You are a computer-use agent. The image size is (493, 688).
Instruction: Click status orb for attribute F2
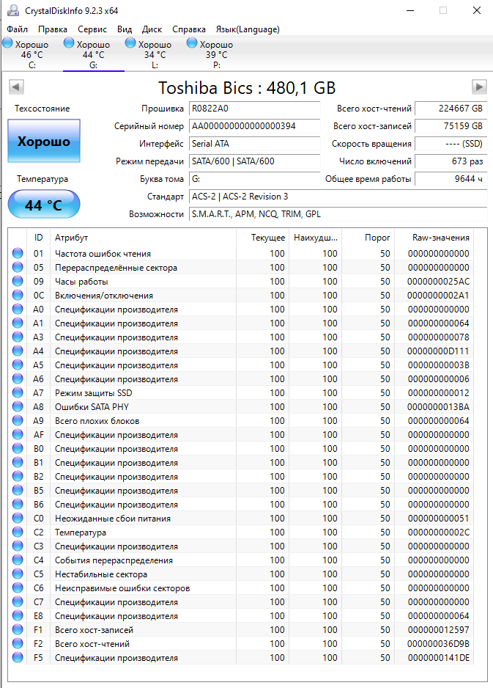[18, 644]
